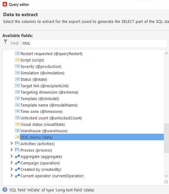Click the scrollbar up arrow
The image size is (169, 194).
(x=166, y=53)
